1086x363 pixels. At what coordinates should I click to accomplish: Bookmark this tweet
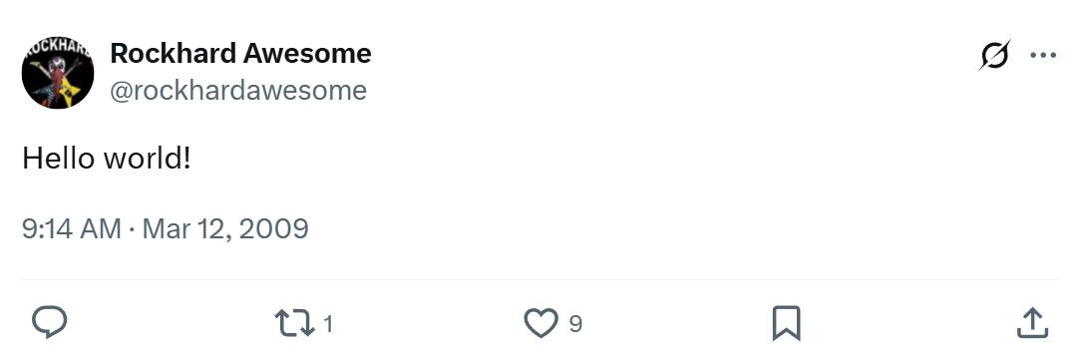(786, 323)
